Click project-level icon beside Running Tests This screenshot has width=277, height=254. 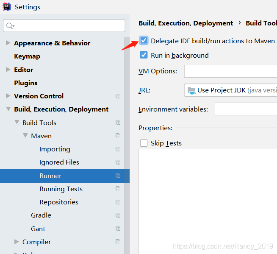(118, 189)
